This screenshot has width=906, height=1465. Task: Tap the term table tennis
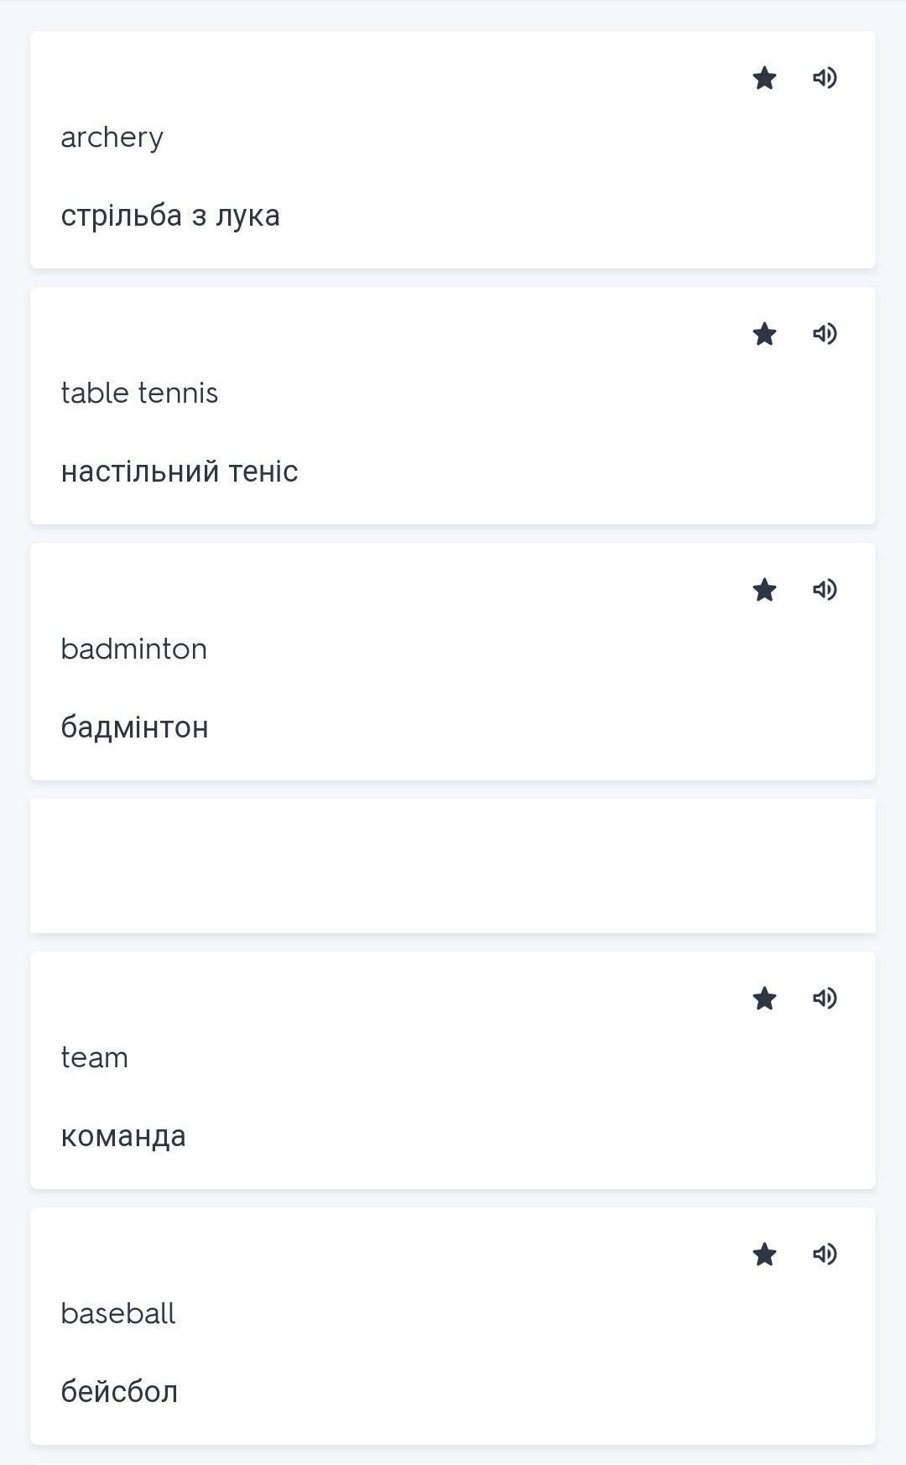click(x=139, y=393)
